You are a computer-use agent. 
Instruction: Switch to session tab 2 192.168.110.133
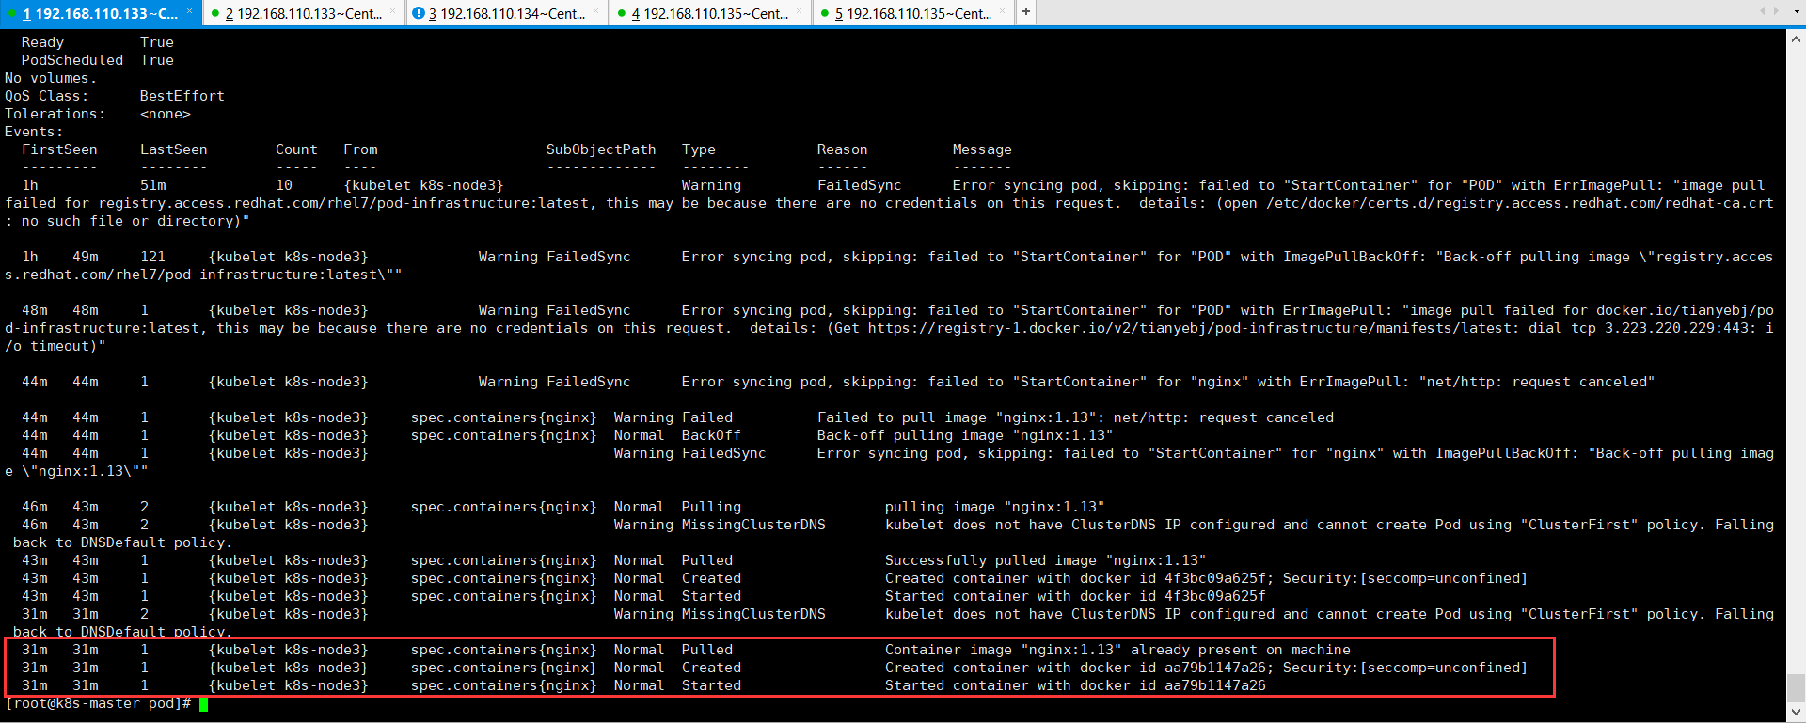(x=303, y=13)
